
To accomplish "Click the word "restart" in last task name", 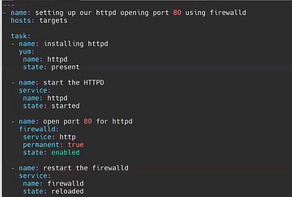I will pos(57,168).
